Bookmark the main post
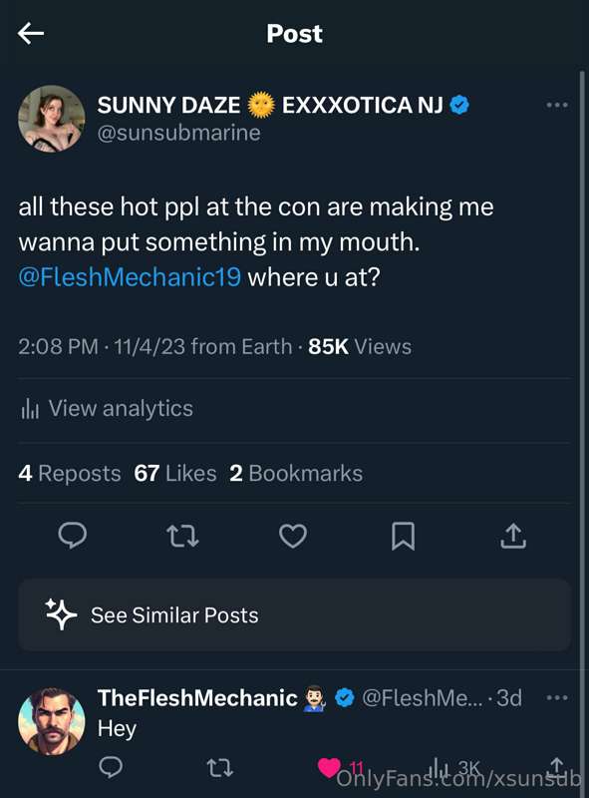 click(403, 537)
